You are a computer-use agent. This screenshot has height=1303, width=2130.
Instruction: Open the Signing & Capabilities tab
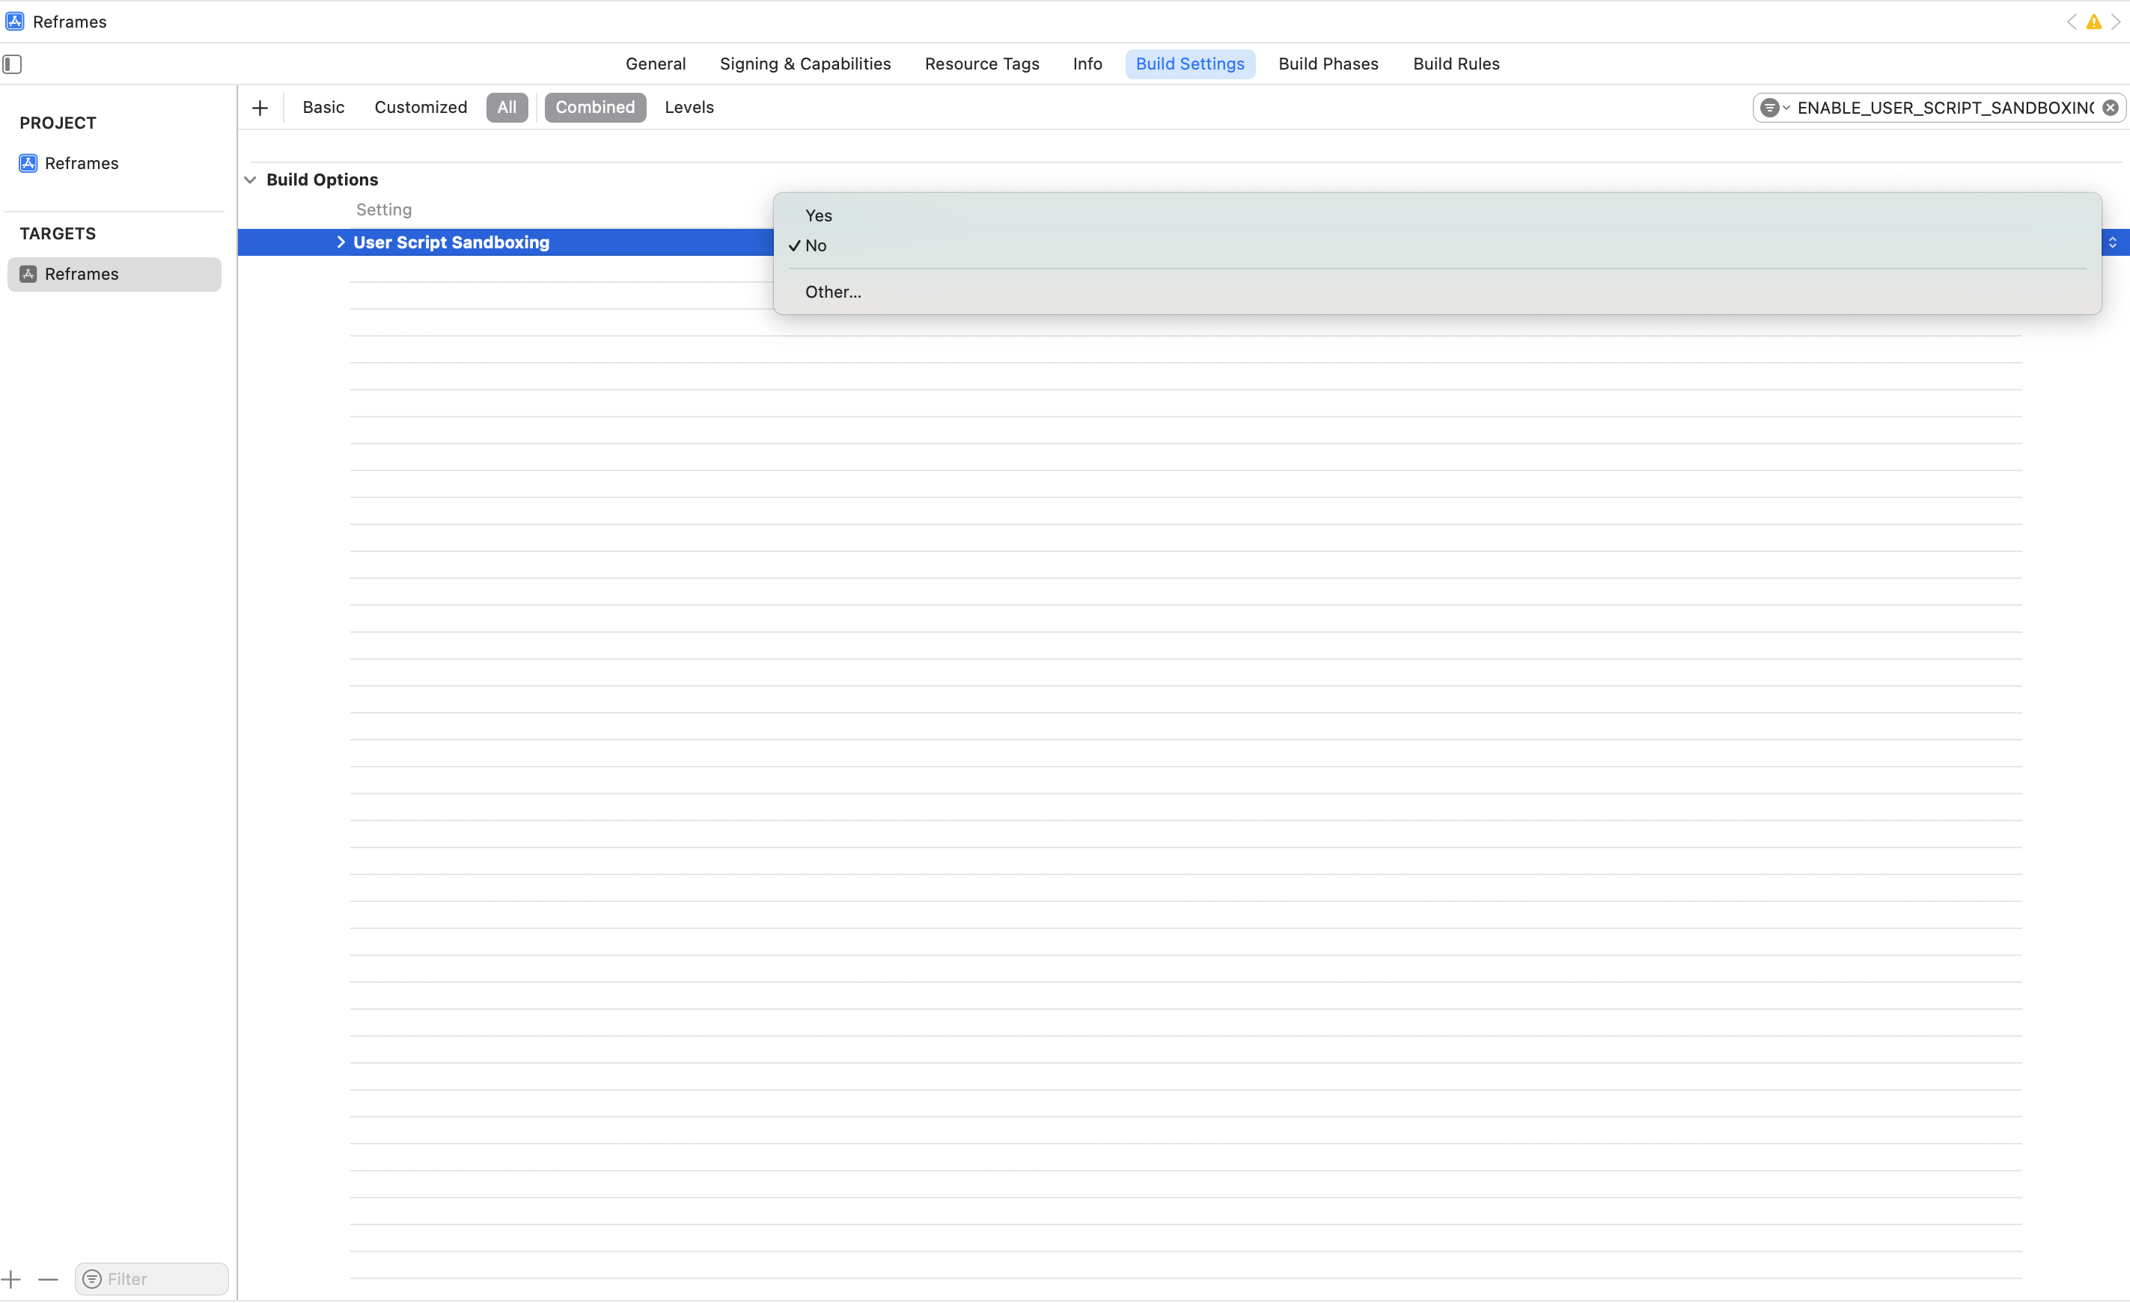(805, 64)
